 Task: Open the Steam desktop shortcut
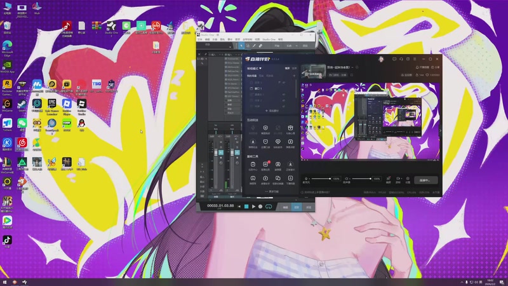(x=22, y=106)
